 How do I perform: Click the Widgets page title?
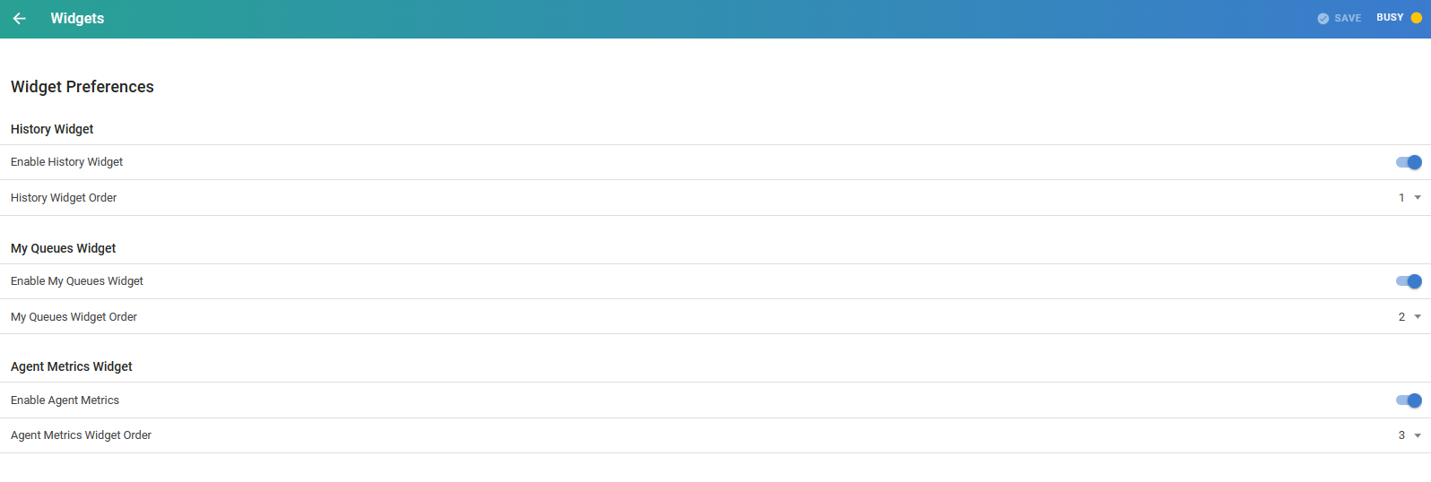click(x=77, y=19)
